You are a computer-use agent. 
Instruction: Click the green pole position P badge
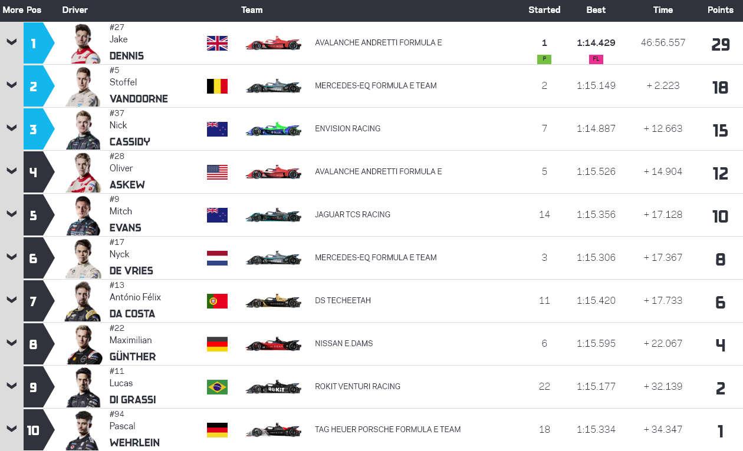click(544, 59)
